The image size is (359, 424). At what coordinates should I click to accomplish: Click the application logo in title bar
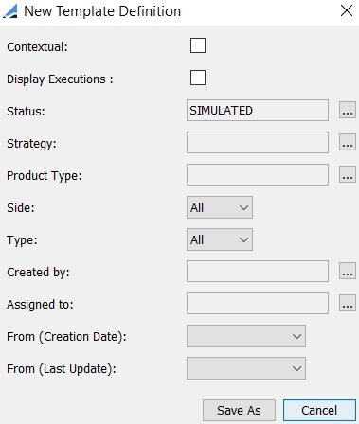pos(10,11)
